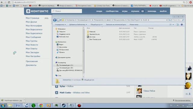Open Мои Настройки in VK sidebar
Image resolution: width=193 pixels, height=109 pixels.
[x=33, y=56]
